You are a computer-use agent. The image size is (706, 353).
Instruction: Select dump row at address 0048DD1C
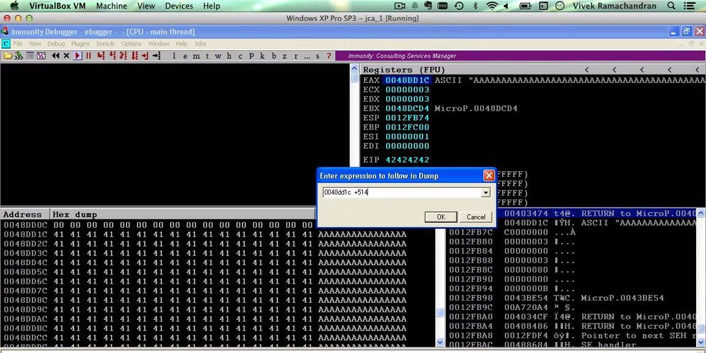(205, 234)
